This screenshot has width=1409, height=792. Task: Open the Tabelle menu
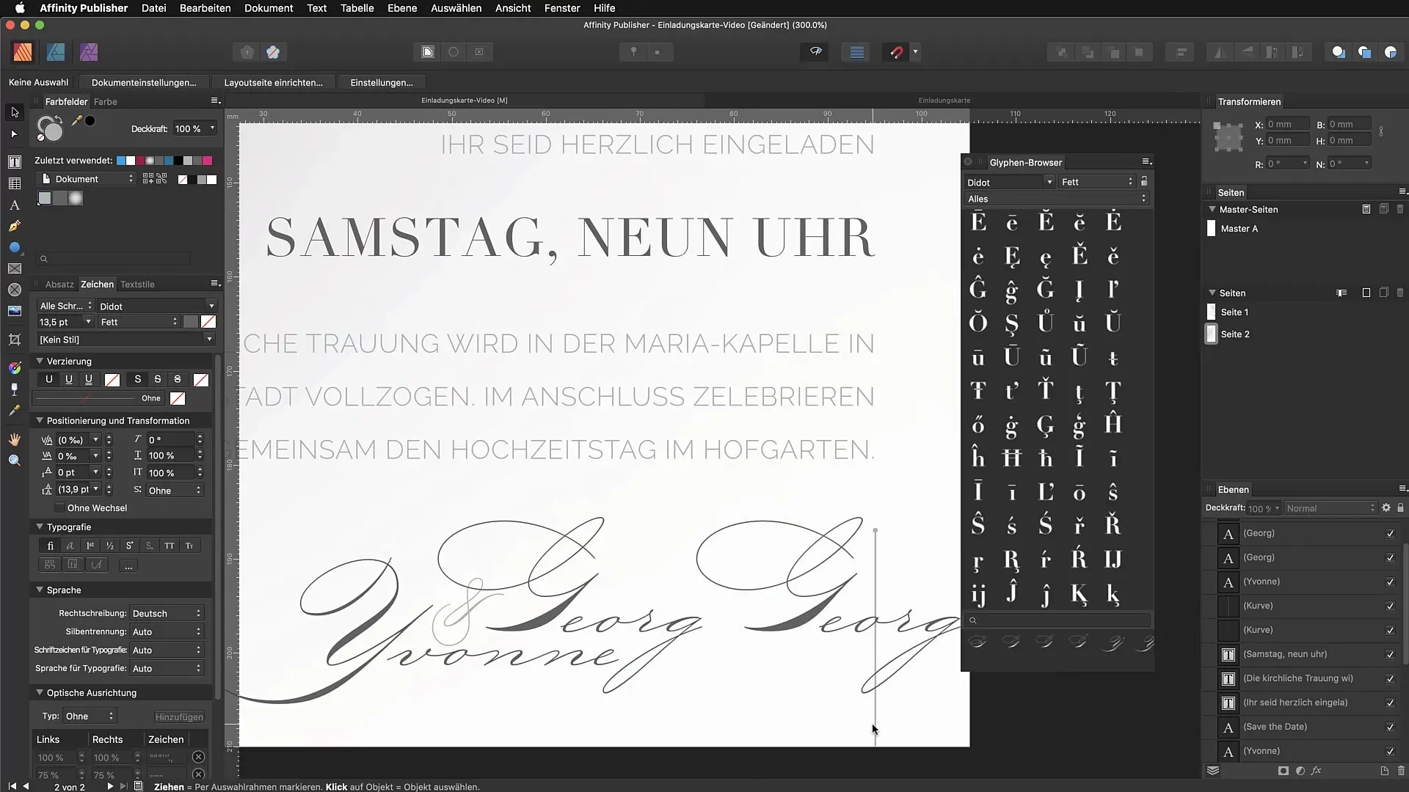357,8
